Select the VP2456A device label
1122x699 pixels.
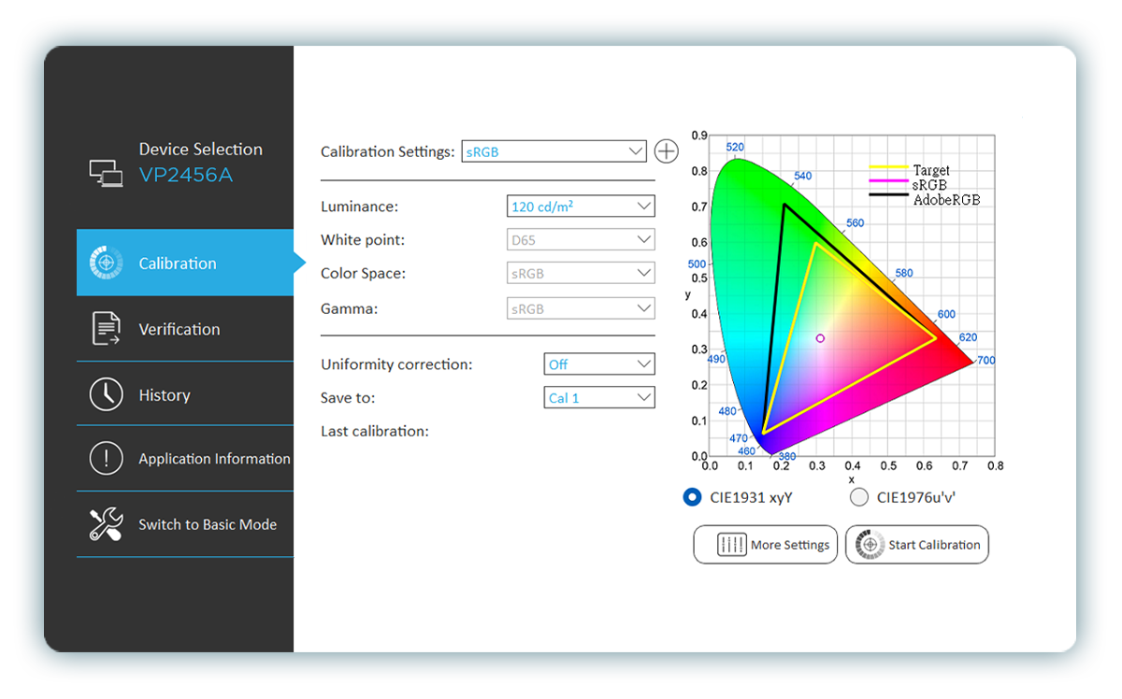click(183, 174)
